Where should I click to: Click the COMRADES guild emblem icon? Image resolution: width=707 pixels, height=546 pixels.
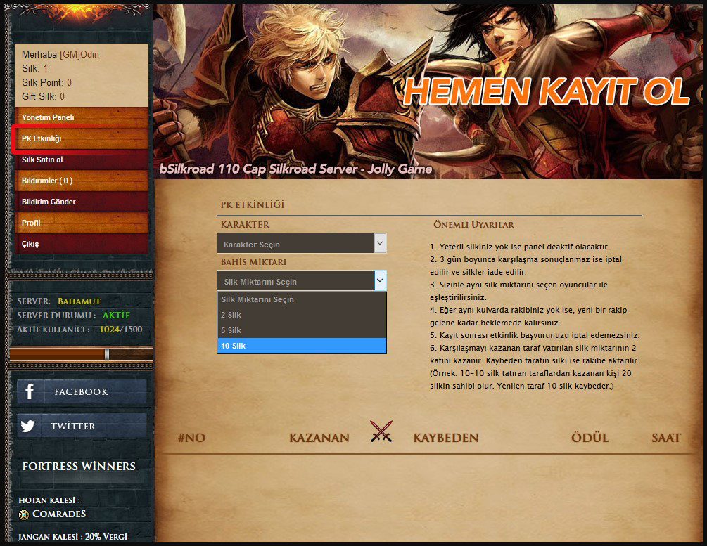tap(24, 514)
